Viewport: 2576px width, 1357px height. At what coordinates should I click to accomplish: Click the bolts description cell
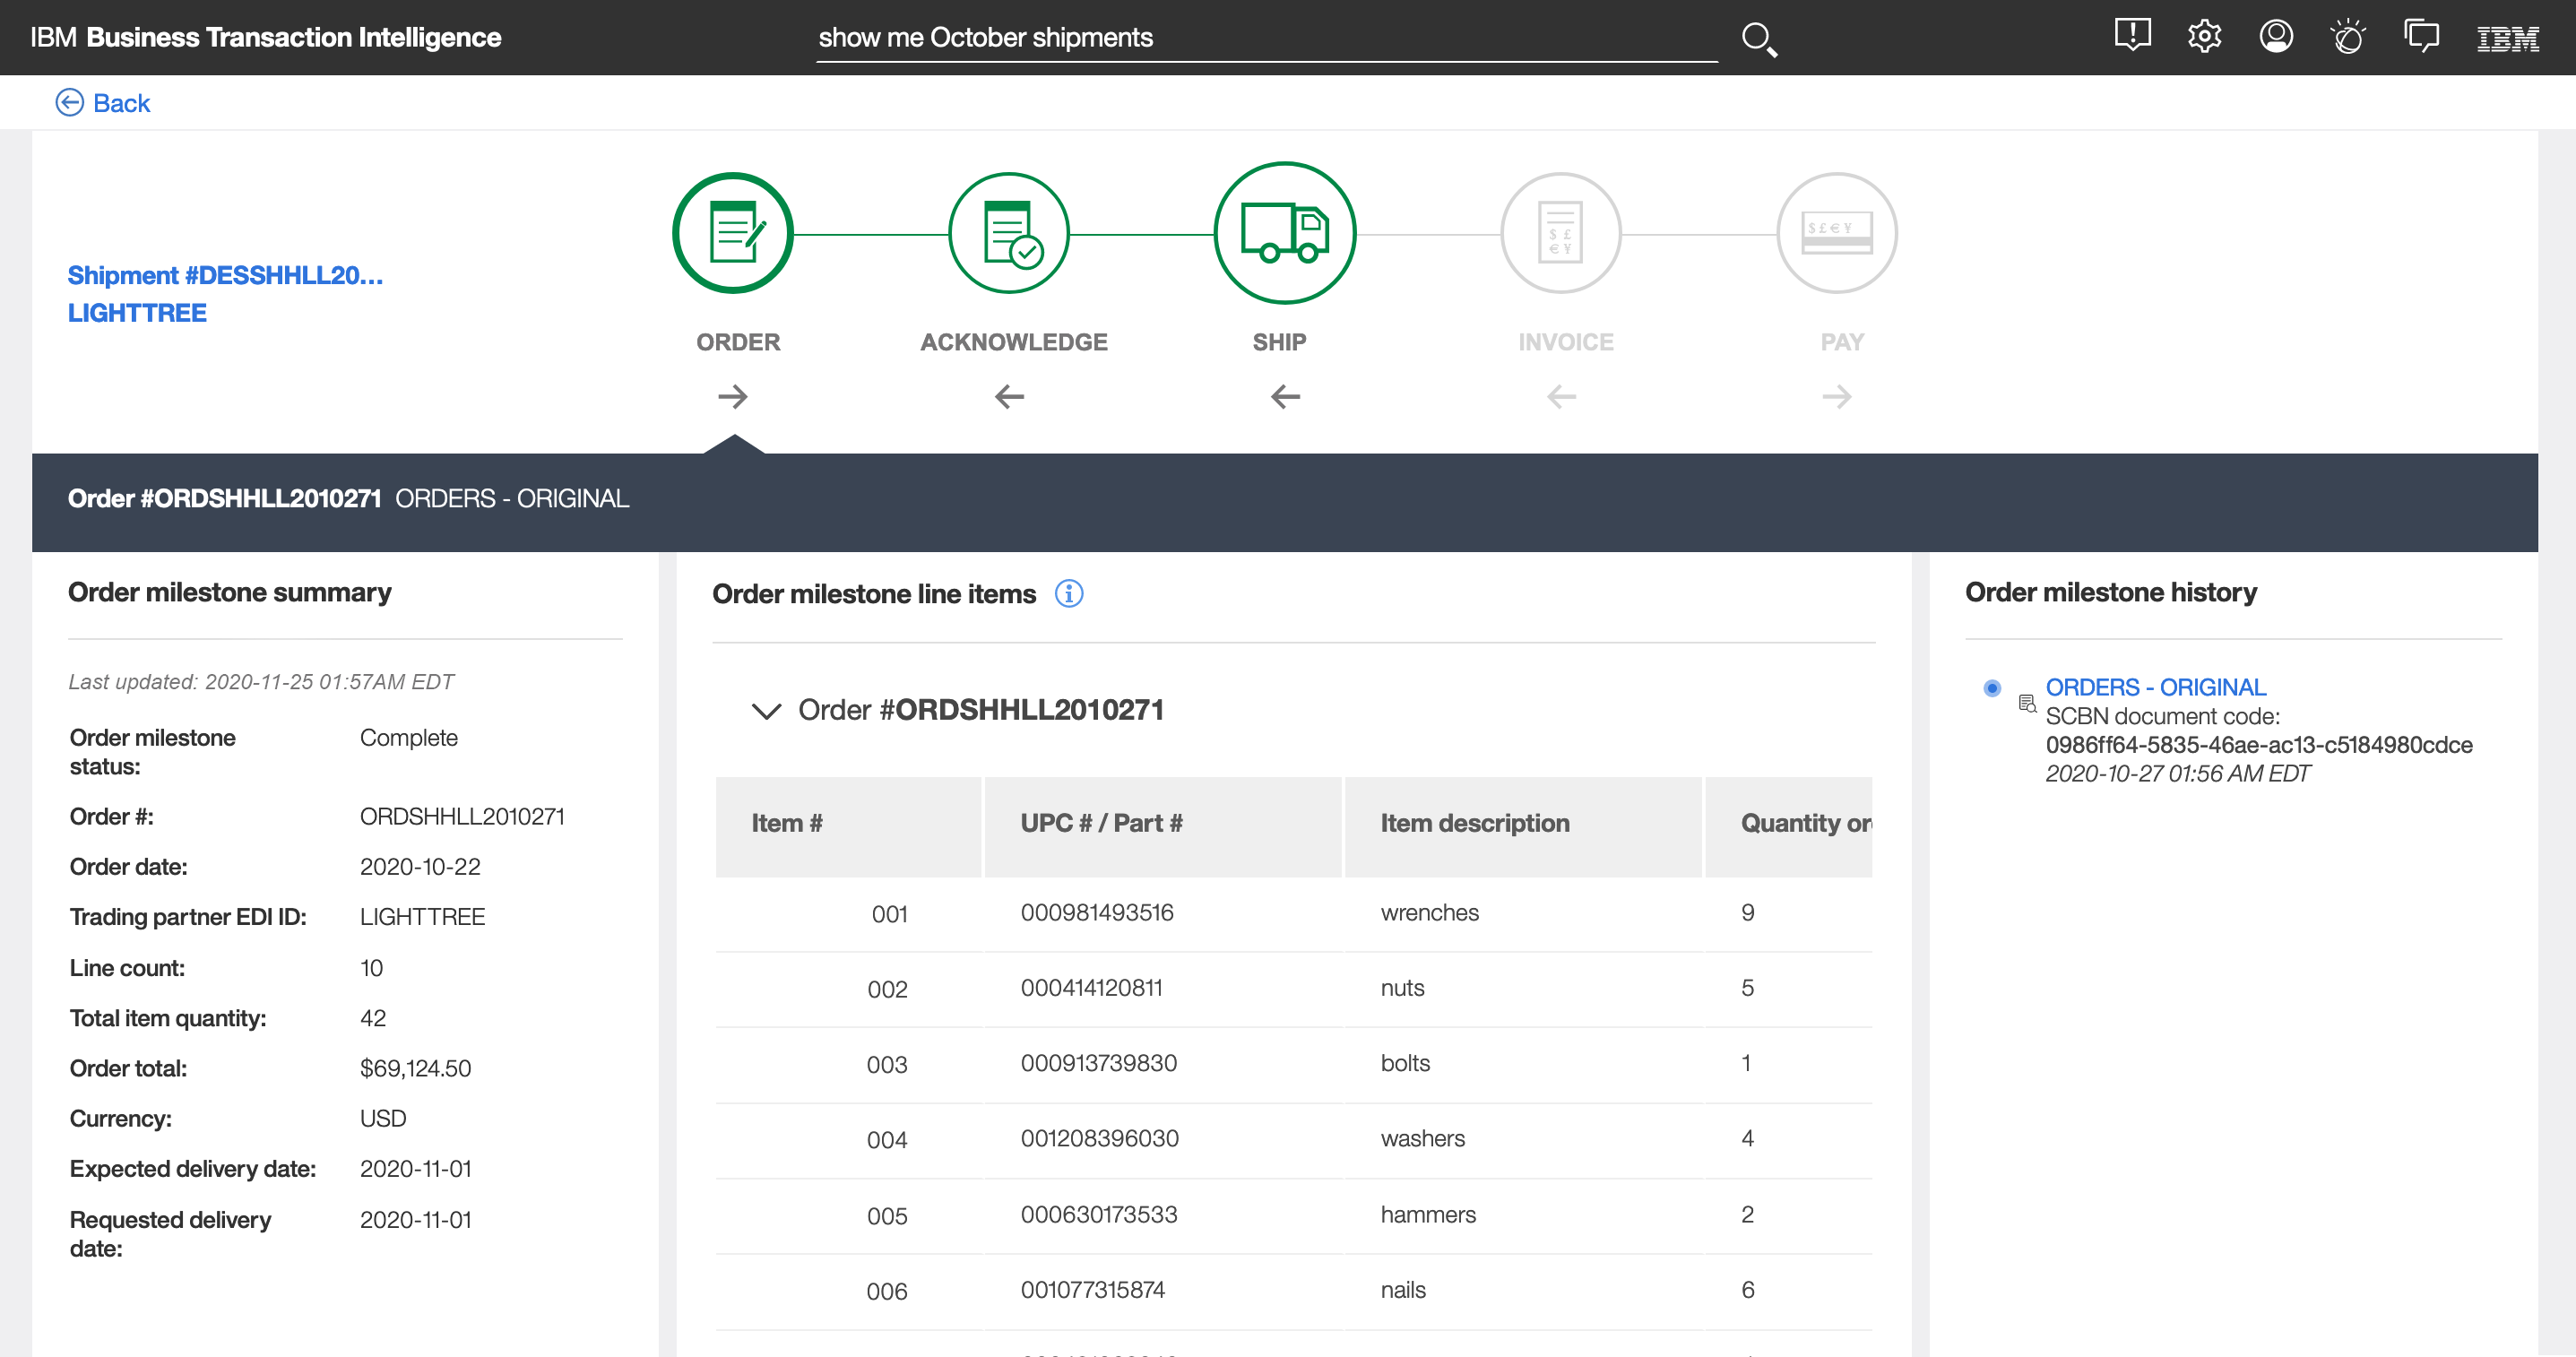1405,1063
